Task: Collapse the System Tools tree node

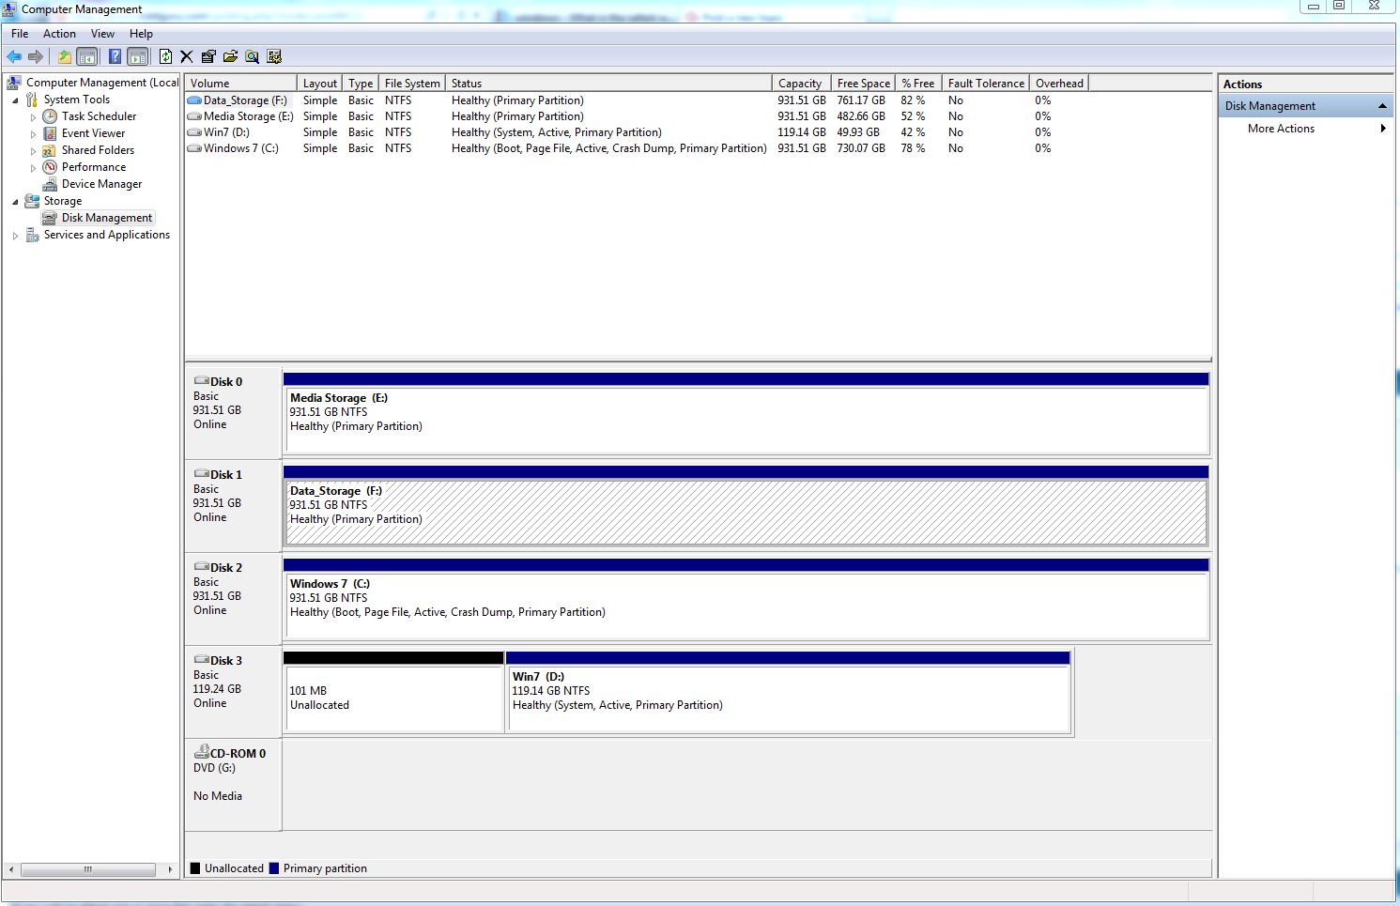Action: pyautogui.click(x=15, y=100)
